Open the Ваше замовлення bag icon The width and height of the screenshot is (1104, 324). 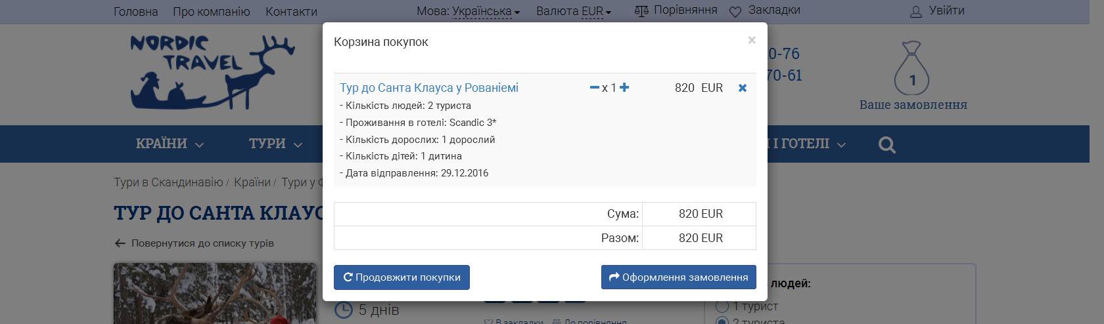tap(911, 68)
